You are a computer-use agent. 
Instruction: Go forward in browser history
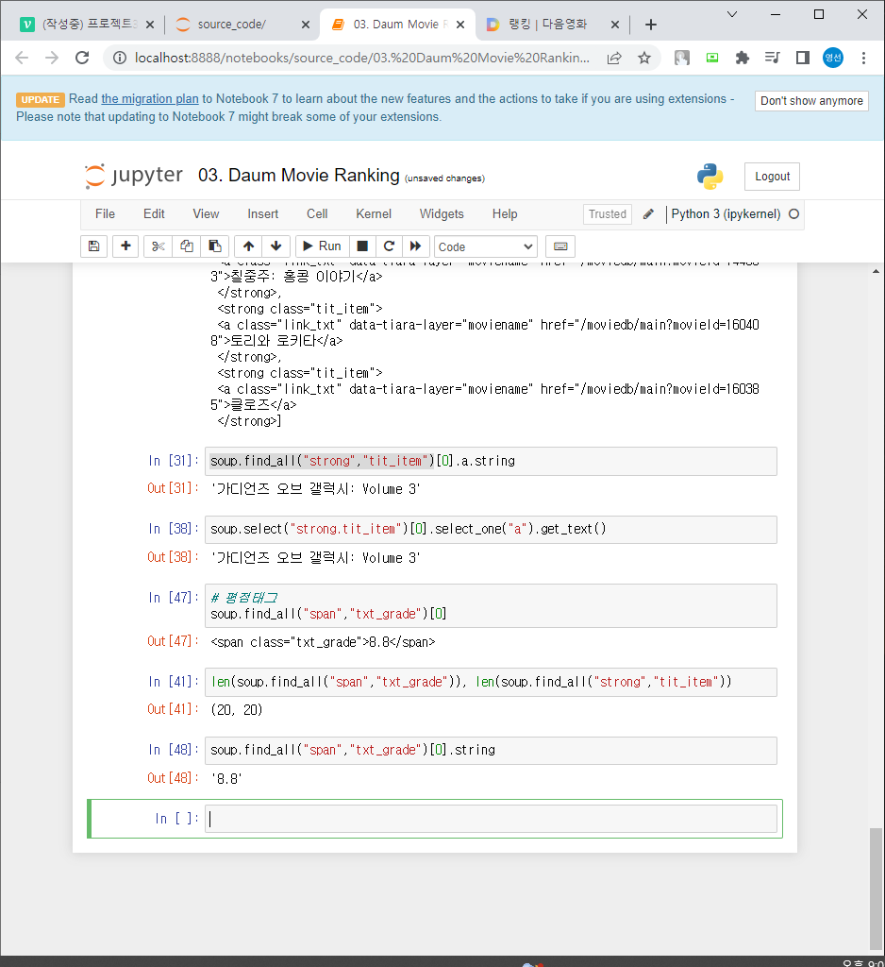52,58
